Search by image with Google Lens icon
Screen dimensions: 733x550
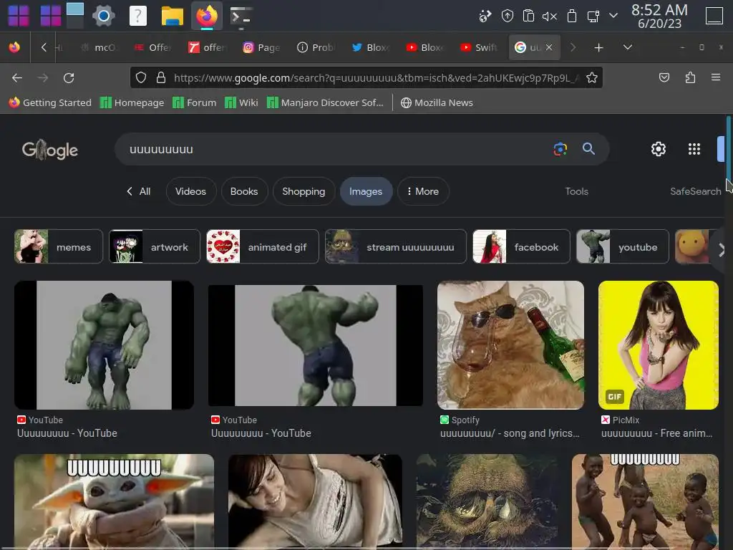(560, 149)
